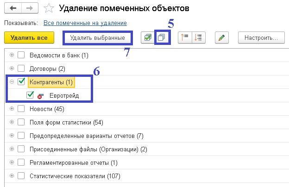Select the Евротрейд item
289x187 pixels.
64,96
